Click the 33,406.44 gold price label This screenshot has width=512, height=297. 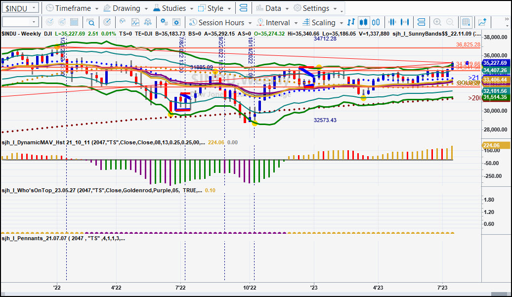(495, 80)
